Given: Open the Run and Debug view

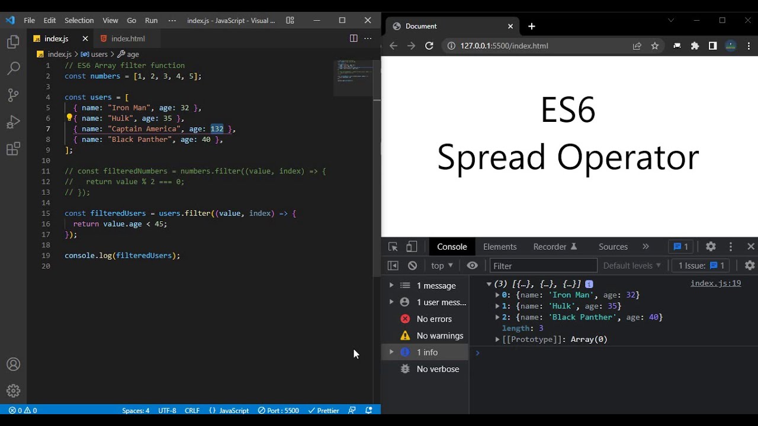Looking at the screenshot, I should tap(13, 122).
